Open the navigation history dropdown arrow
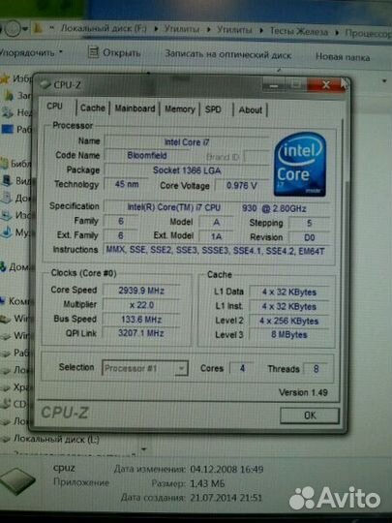The width and height of the screenshot is (392, 523). point(24,29)
